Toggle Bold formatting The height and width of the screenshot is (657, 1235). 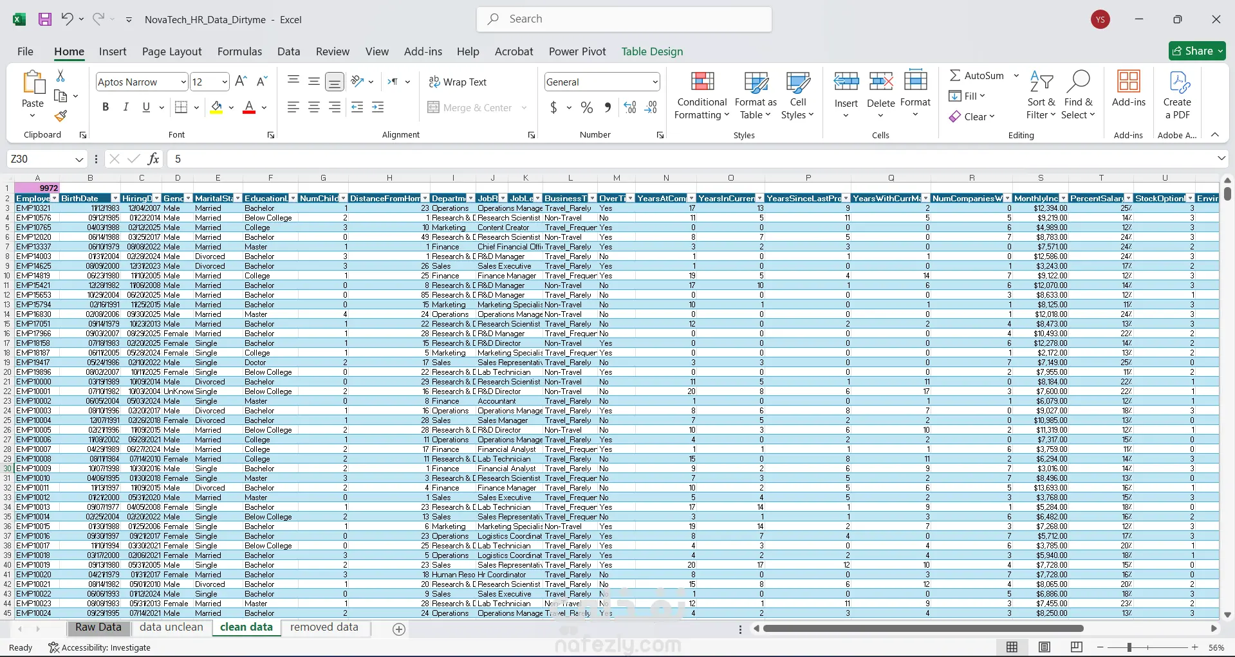tap(106, 107)
